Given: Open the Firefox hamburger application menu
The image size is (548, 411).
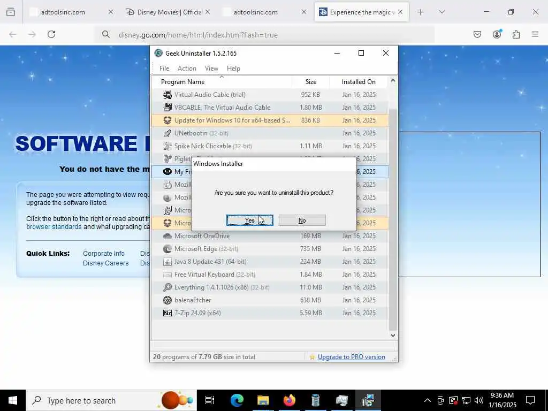Looking at the screenshot, I should point(535,34).
